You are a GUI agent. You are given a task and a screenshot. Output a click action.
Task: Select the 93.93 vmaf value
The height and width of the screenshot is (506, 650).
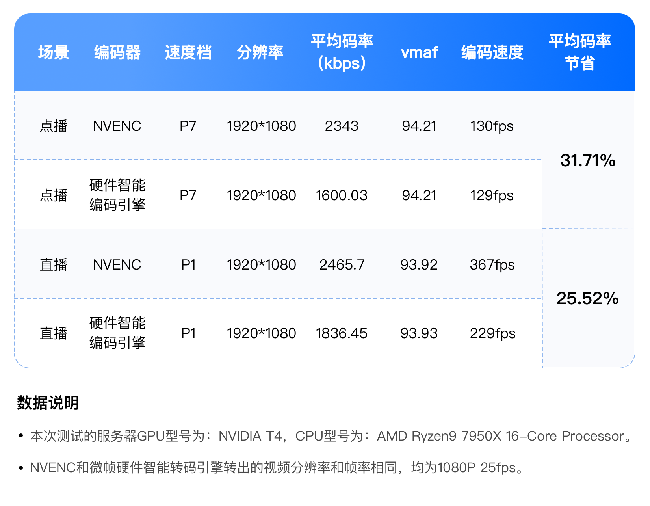[419, 333]
